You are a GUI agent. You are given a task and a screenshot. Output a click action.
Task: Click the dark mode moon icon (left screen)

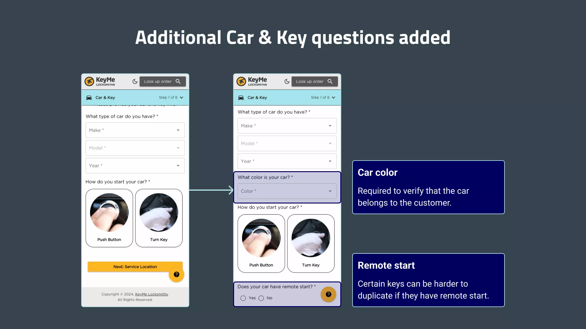(135, 81)
